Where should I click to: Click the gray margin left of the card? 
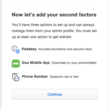1,54
